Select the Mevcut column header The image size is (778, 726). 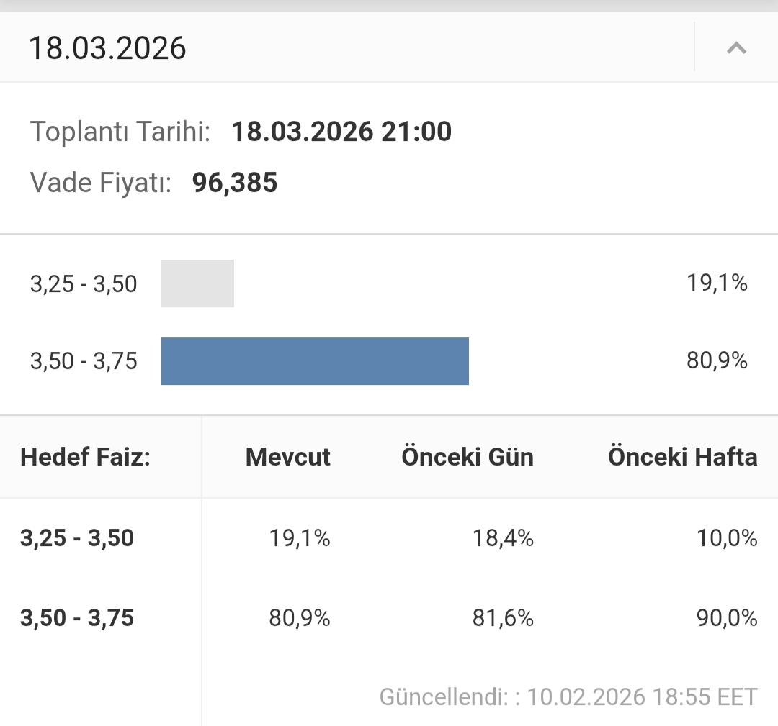coord(287,457)
